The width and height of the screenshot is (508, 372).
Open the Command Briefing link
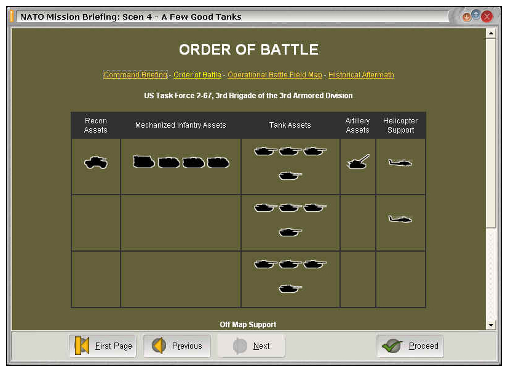[135, 75]
